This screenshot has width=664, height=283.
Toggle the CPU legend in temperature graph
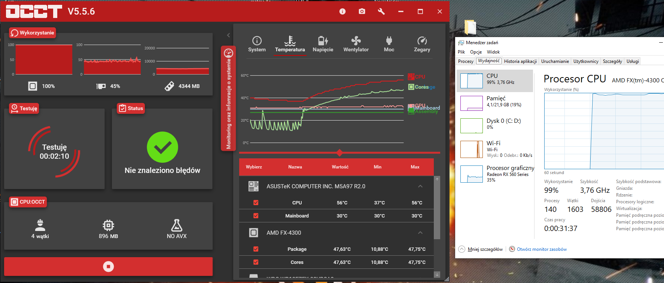click(417, 76)
